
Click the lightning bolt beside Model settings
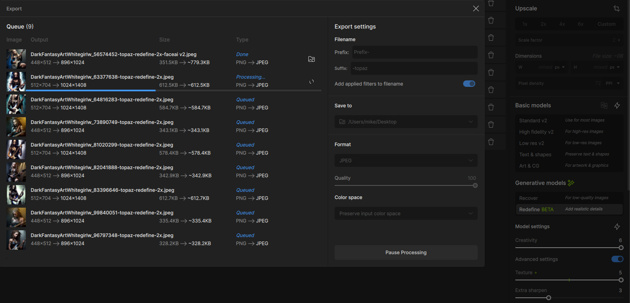[617, 227]
